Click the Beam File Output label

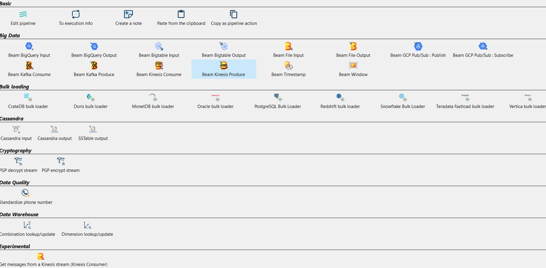[353, 55]
